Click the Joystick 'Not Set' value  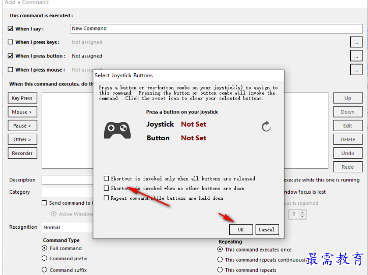(194, 124)
